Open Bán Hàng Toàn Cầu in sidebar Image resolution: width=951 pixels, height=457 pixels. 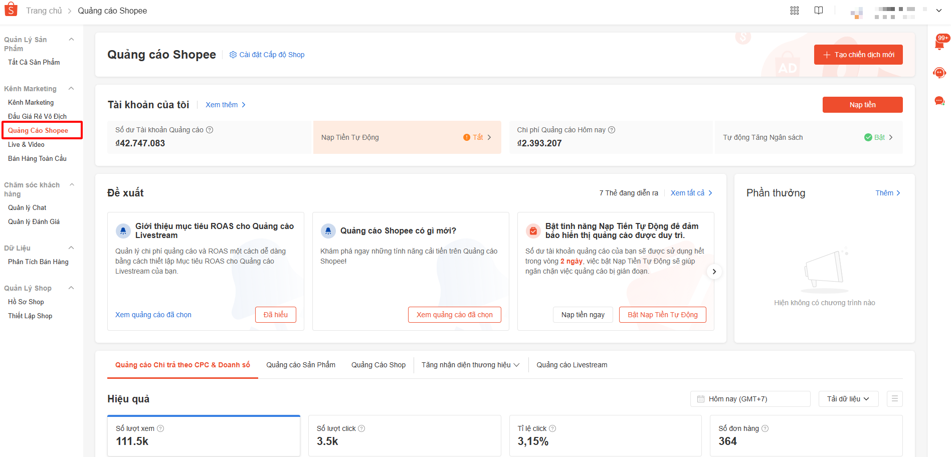click(37, 158)
